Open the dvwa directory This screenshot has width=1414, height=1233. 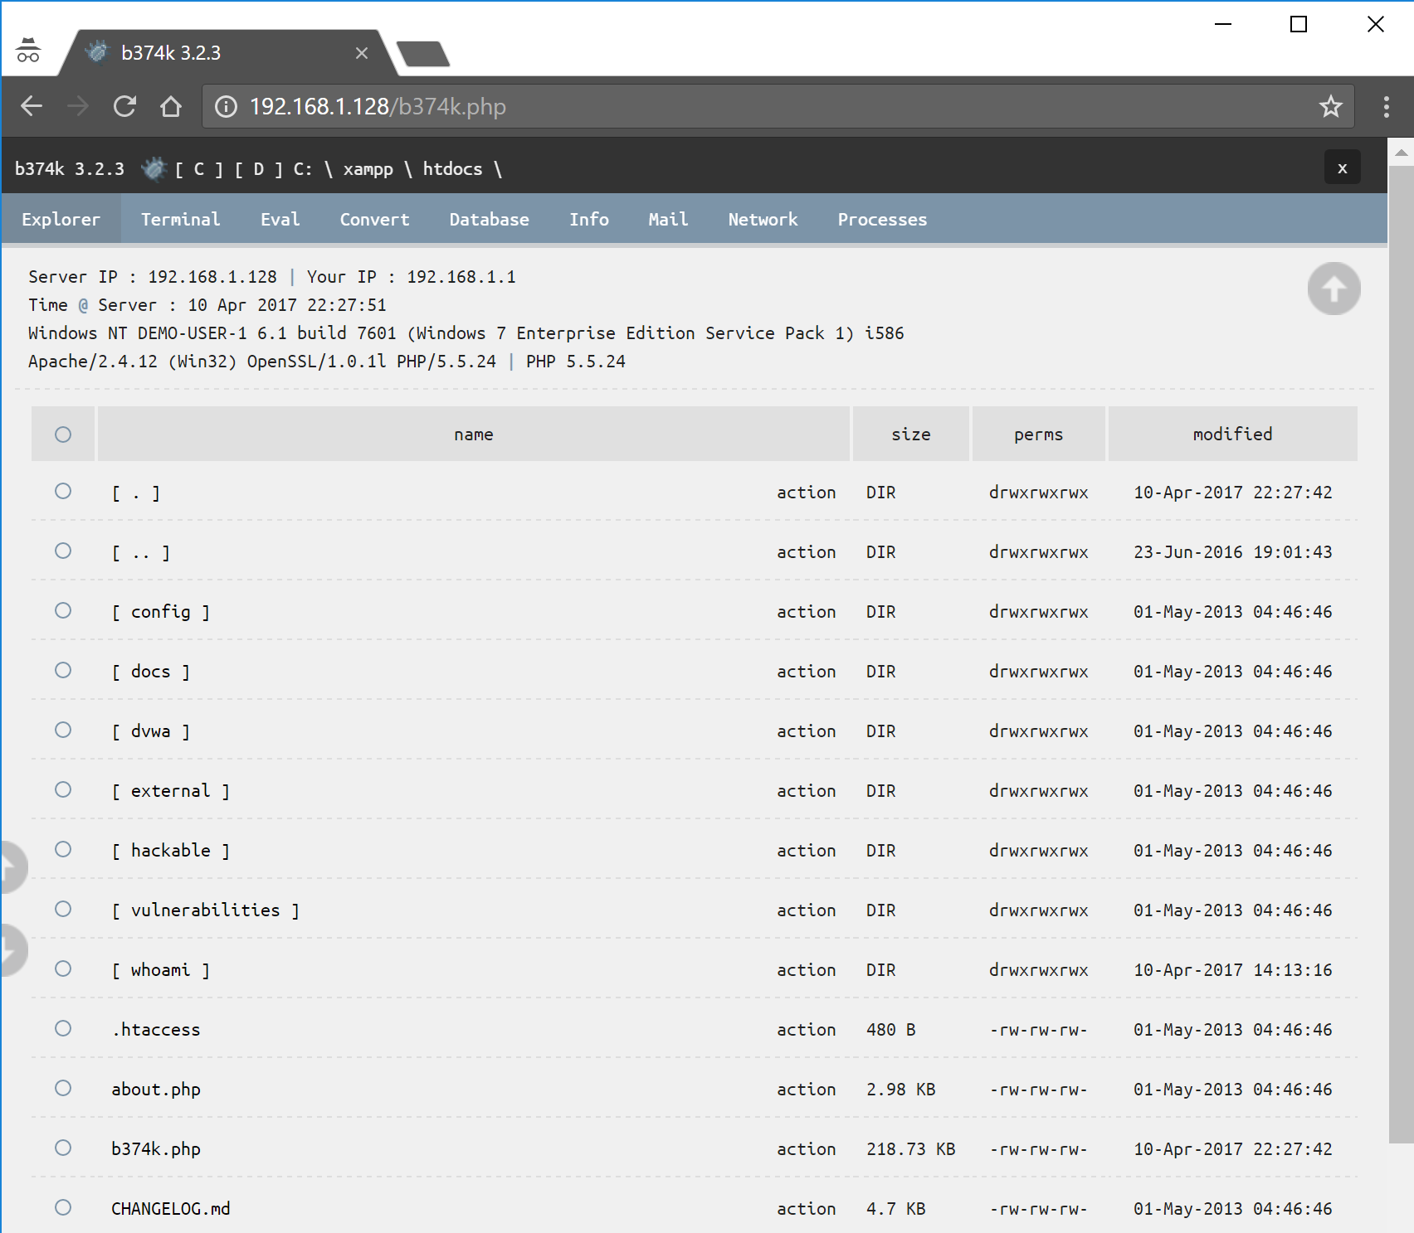point(152,731)
